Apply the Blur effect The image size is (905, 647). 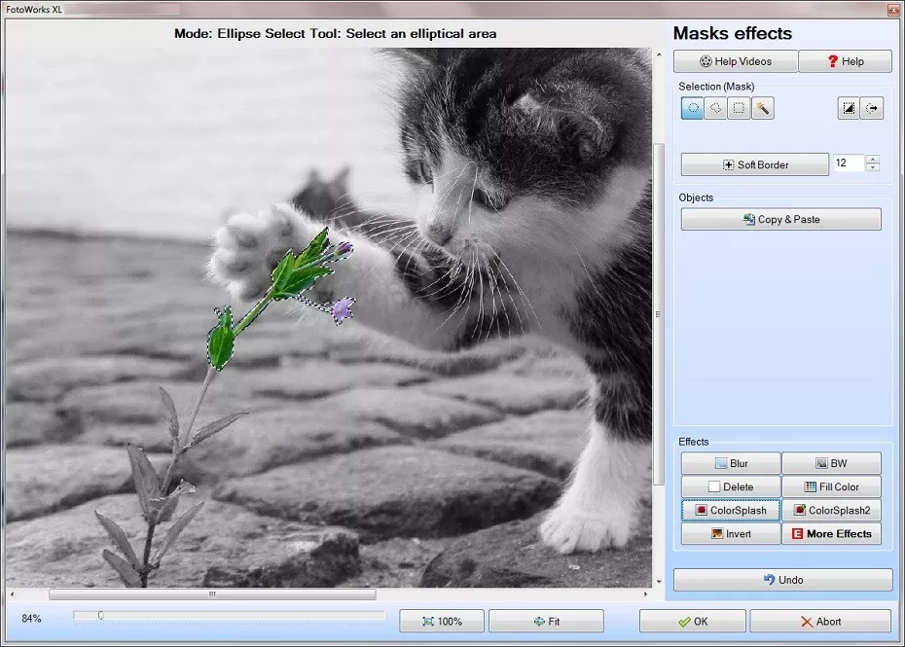(731, 464)
